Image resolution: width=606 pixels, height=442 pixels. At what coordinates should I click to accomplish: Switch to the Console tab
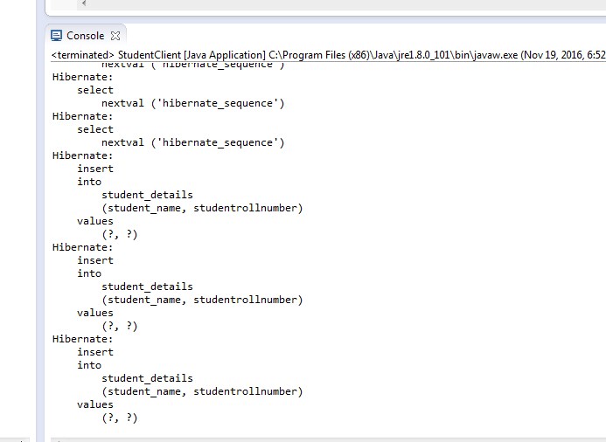coord(85,36)
